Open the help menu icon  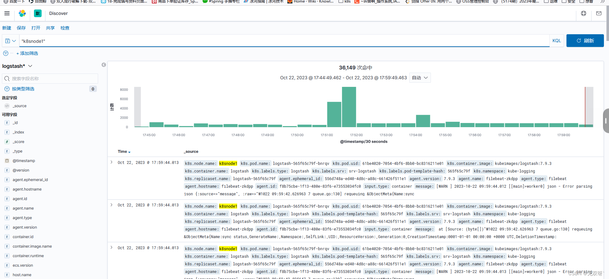point(584,13)
